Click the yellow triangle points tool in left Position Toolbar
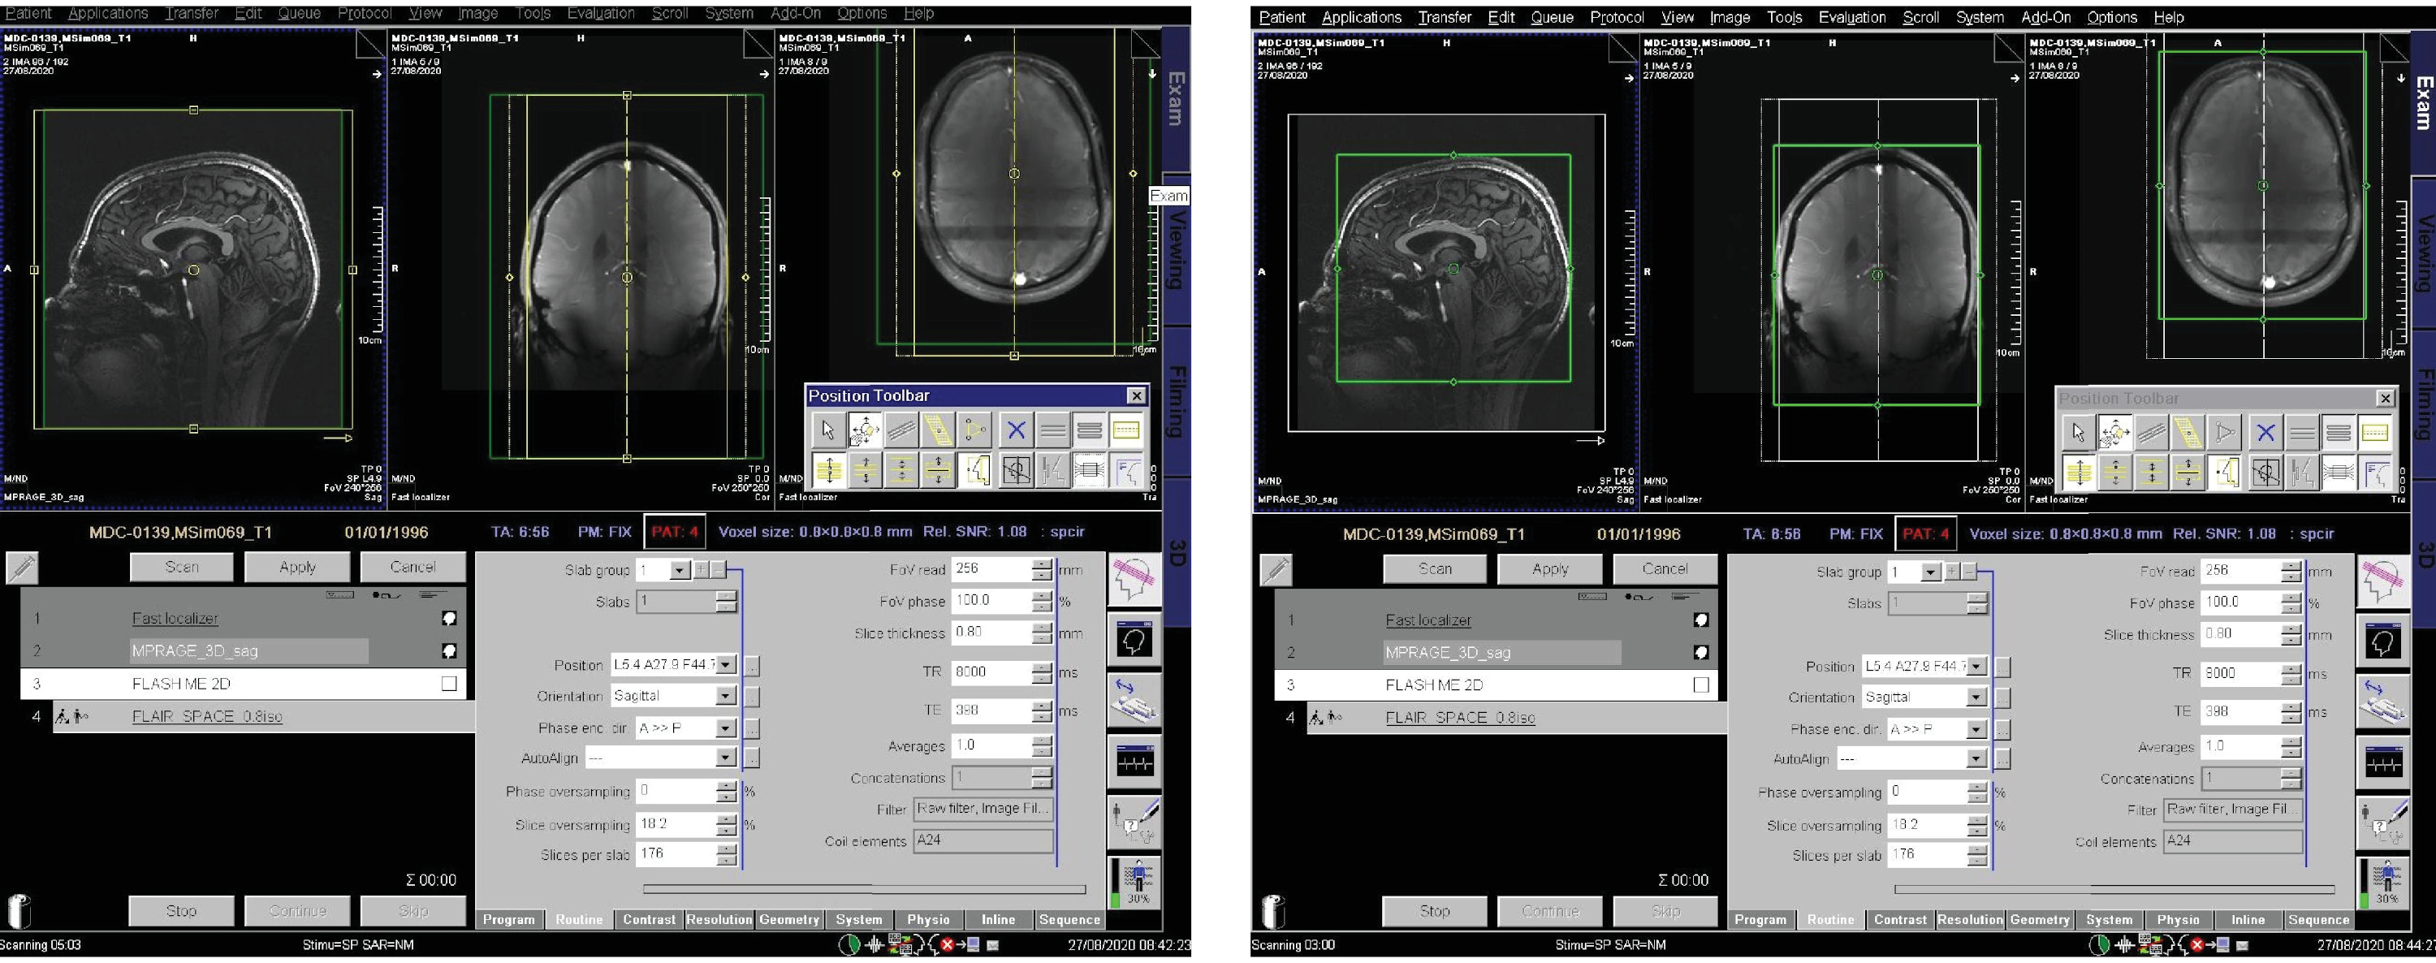This screenshot has height=963, width=2436. (x=974, y=430)
